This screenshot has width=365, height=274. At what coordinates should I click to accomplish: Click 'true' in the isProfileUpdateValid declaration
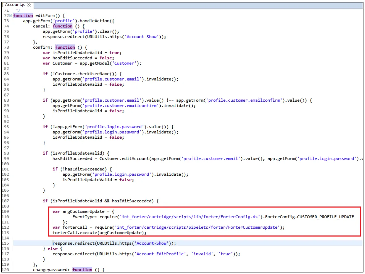pyautogui.click(x=114, y=53)
